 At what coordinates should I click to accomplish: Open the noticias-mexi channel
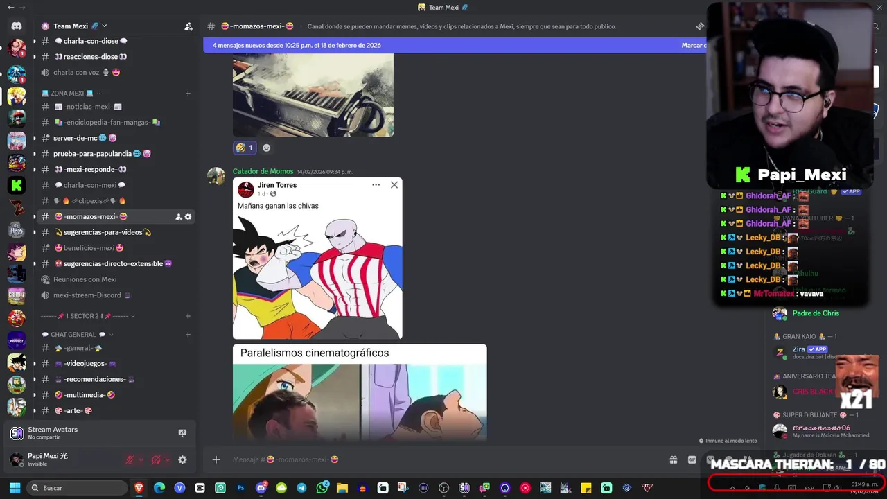tap(115, 107)
